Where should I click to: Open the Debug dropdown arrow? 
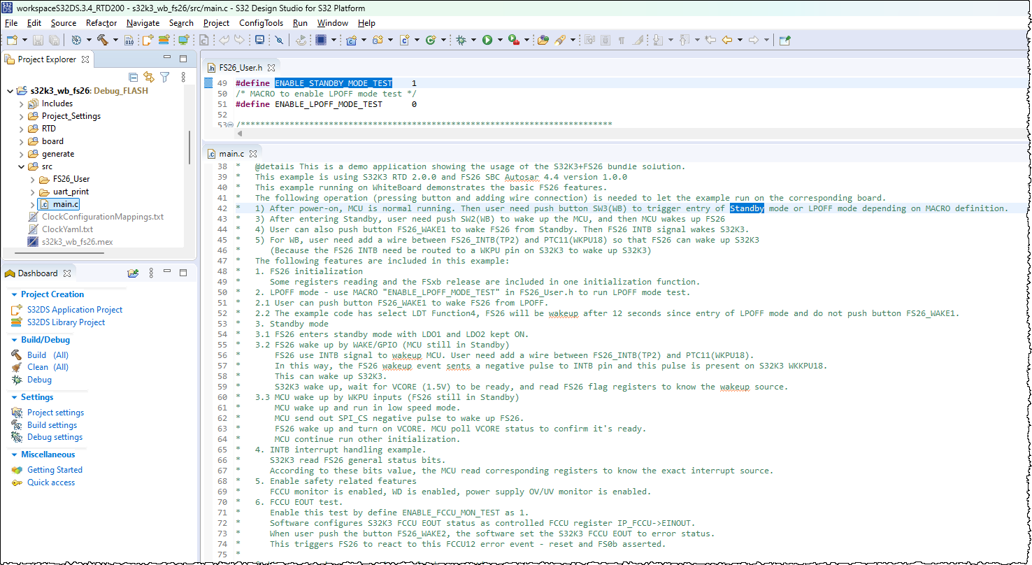coord(474,40)
